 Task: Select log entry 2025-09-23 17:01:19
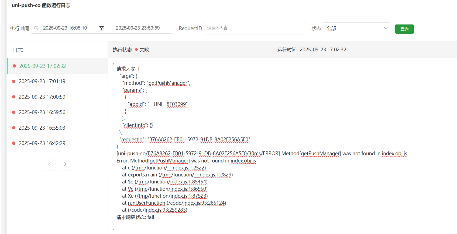tap(57, 81)
